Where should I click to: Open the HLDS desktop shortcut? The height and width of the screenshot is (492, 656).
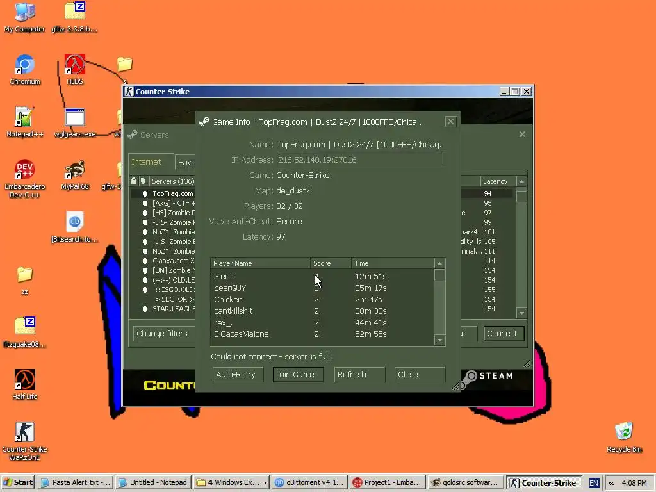tap(75, 69)
